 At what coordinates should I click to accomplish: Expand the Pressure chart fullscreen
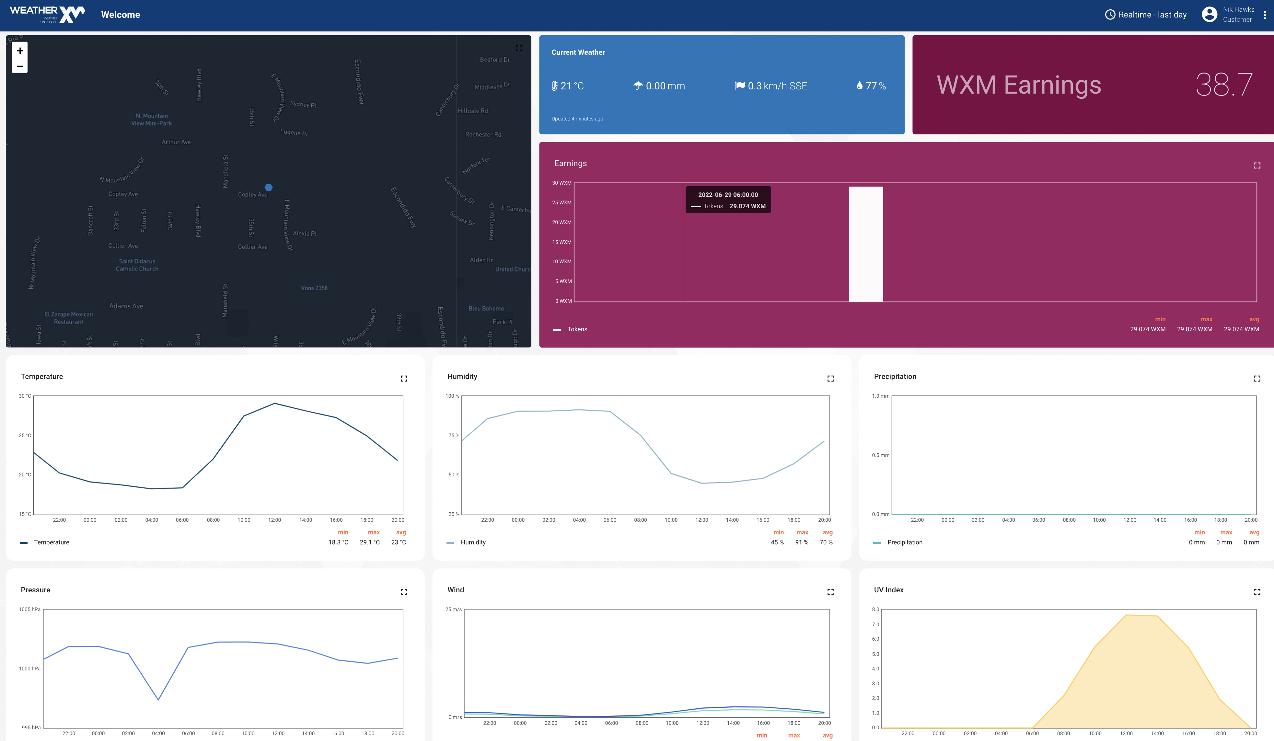pos(403,592)
